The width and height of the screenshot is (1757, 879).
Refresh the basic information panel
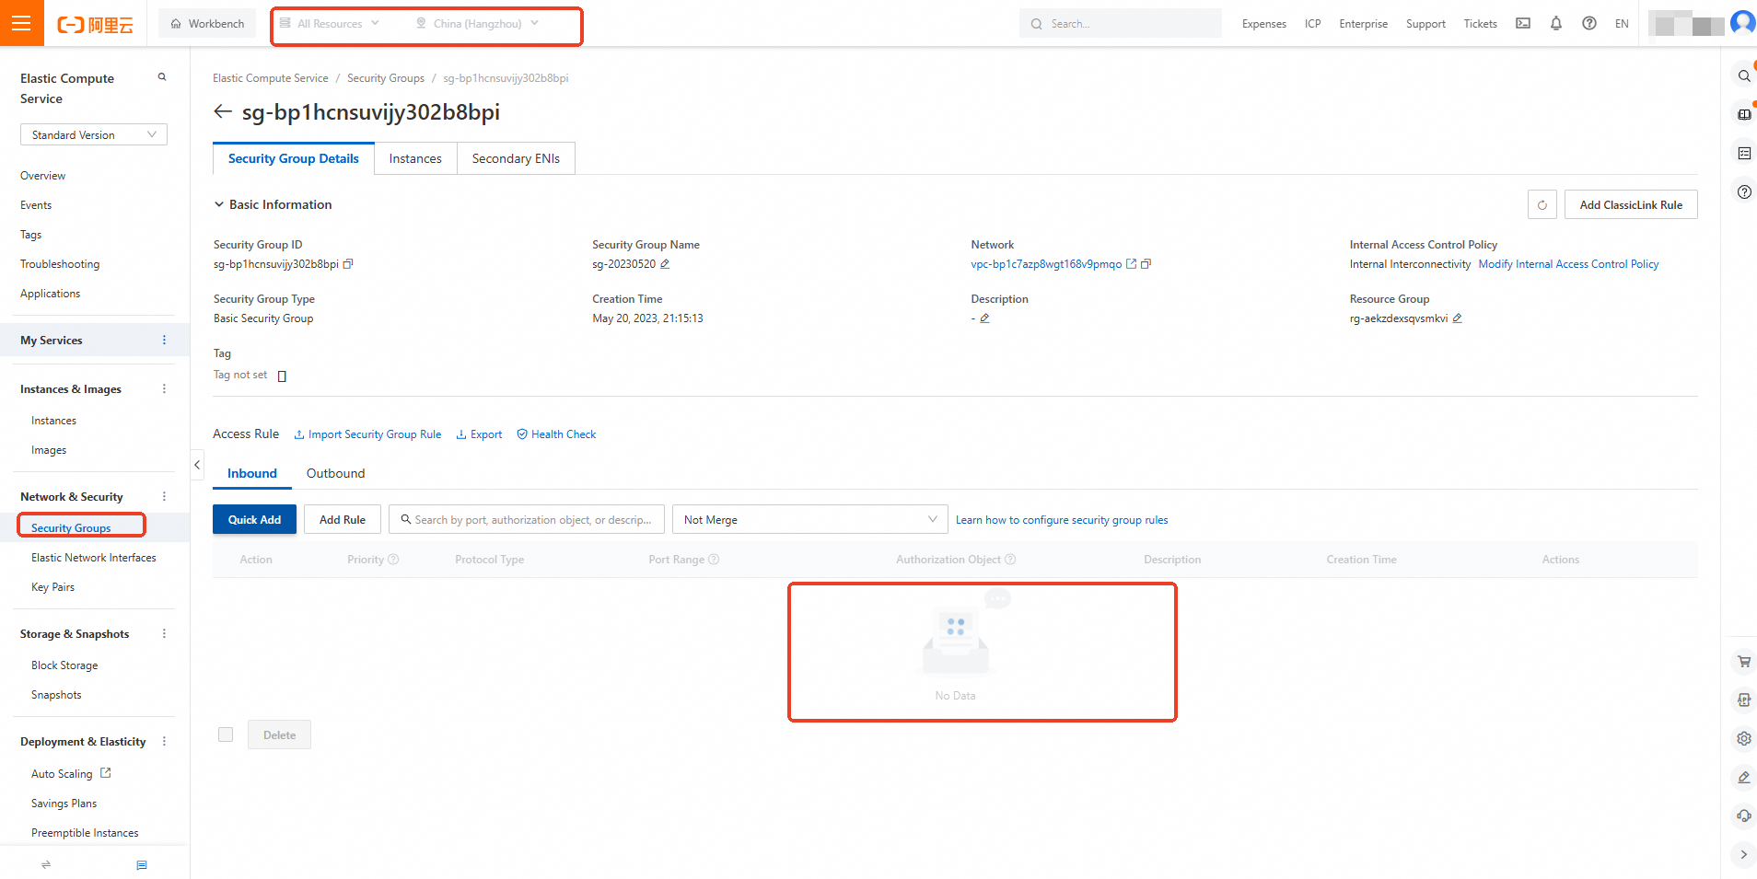point(1542,204)
